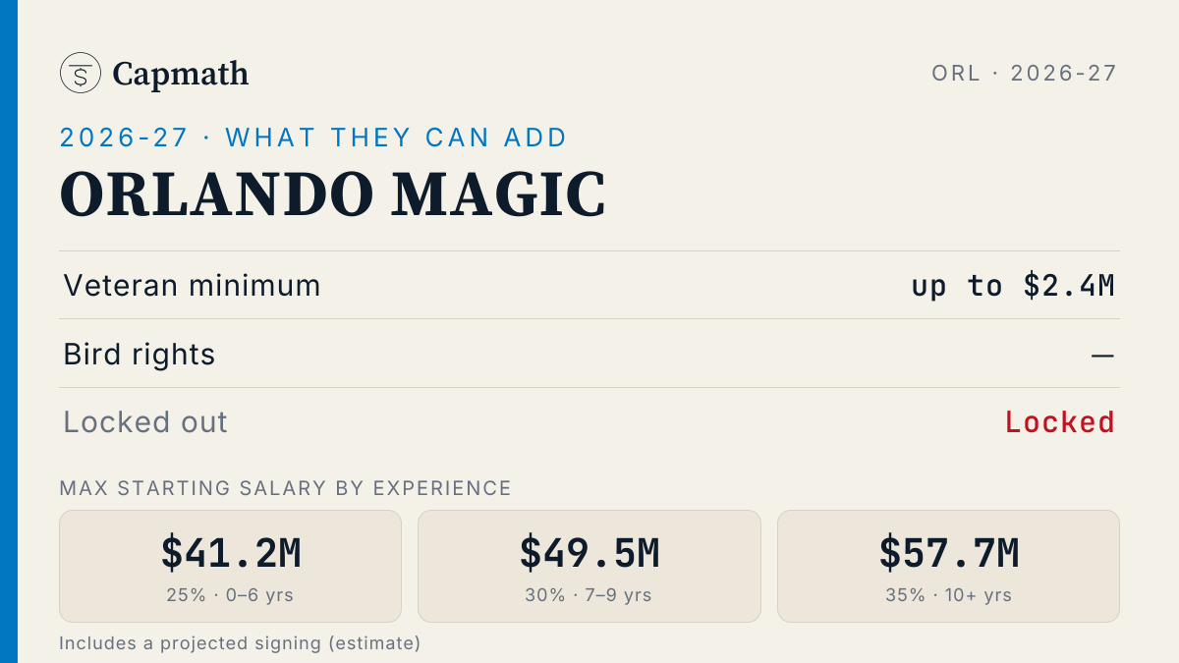The height and width of the screenshot is (663, 1179).
Task: Click the '25% · 0–6 yrs' caption
Action: 231,595
